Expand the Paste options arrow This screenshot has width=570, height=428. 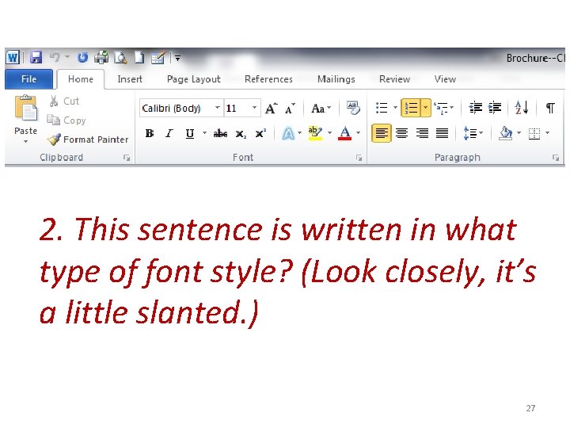pos(25,141)
